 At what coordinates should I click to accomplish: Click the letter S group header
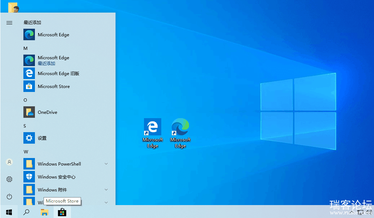coord(25,126)
